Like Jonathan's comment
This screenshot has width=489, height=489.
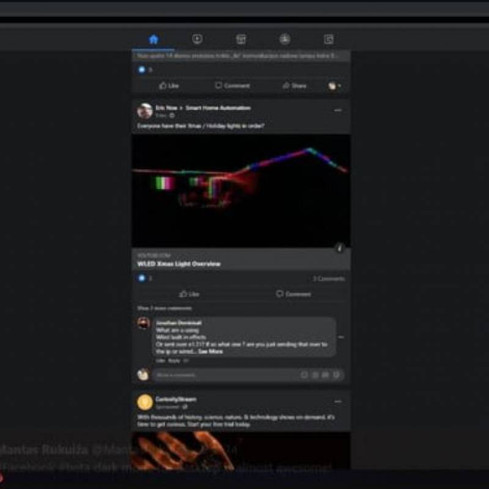click(x=160, y=361)
